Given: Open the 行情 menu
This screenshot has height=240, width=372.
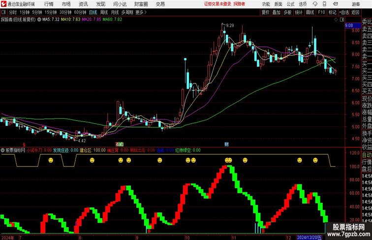Looking at the screenshot, I should click(49, 4).
